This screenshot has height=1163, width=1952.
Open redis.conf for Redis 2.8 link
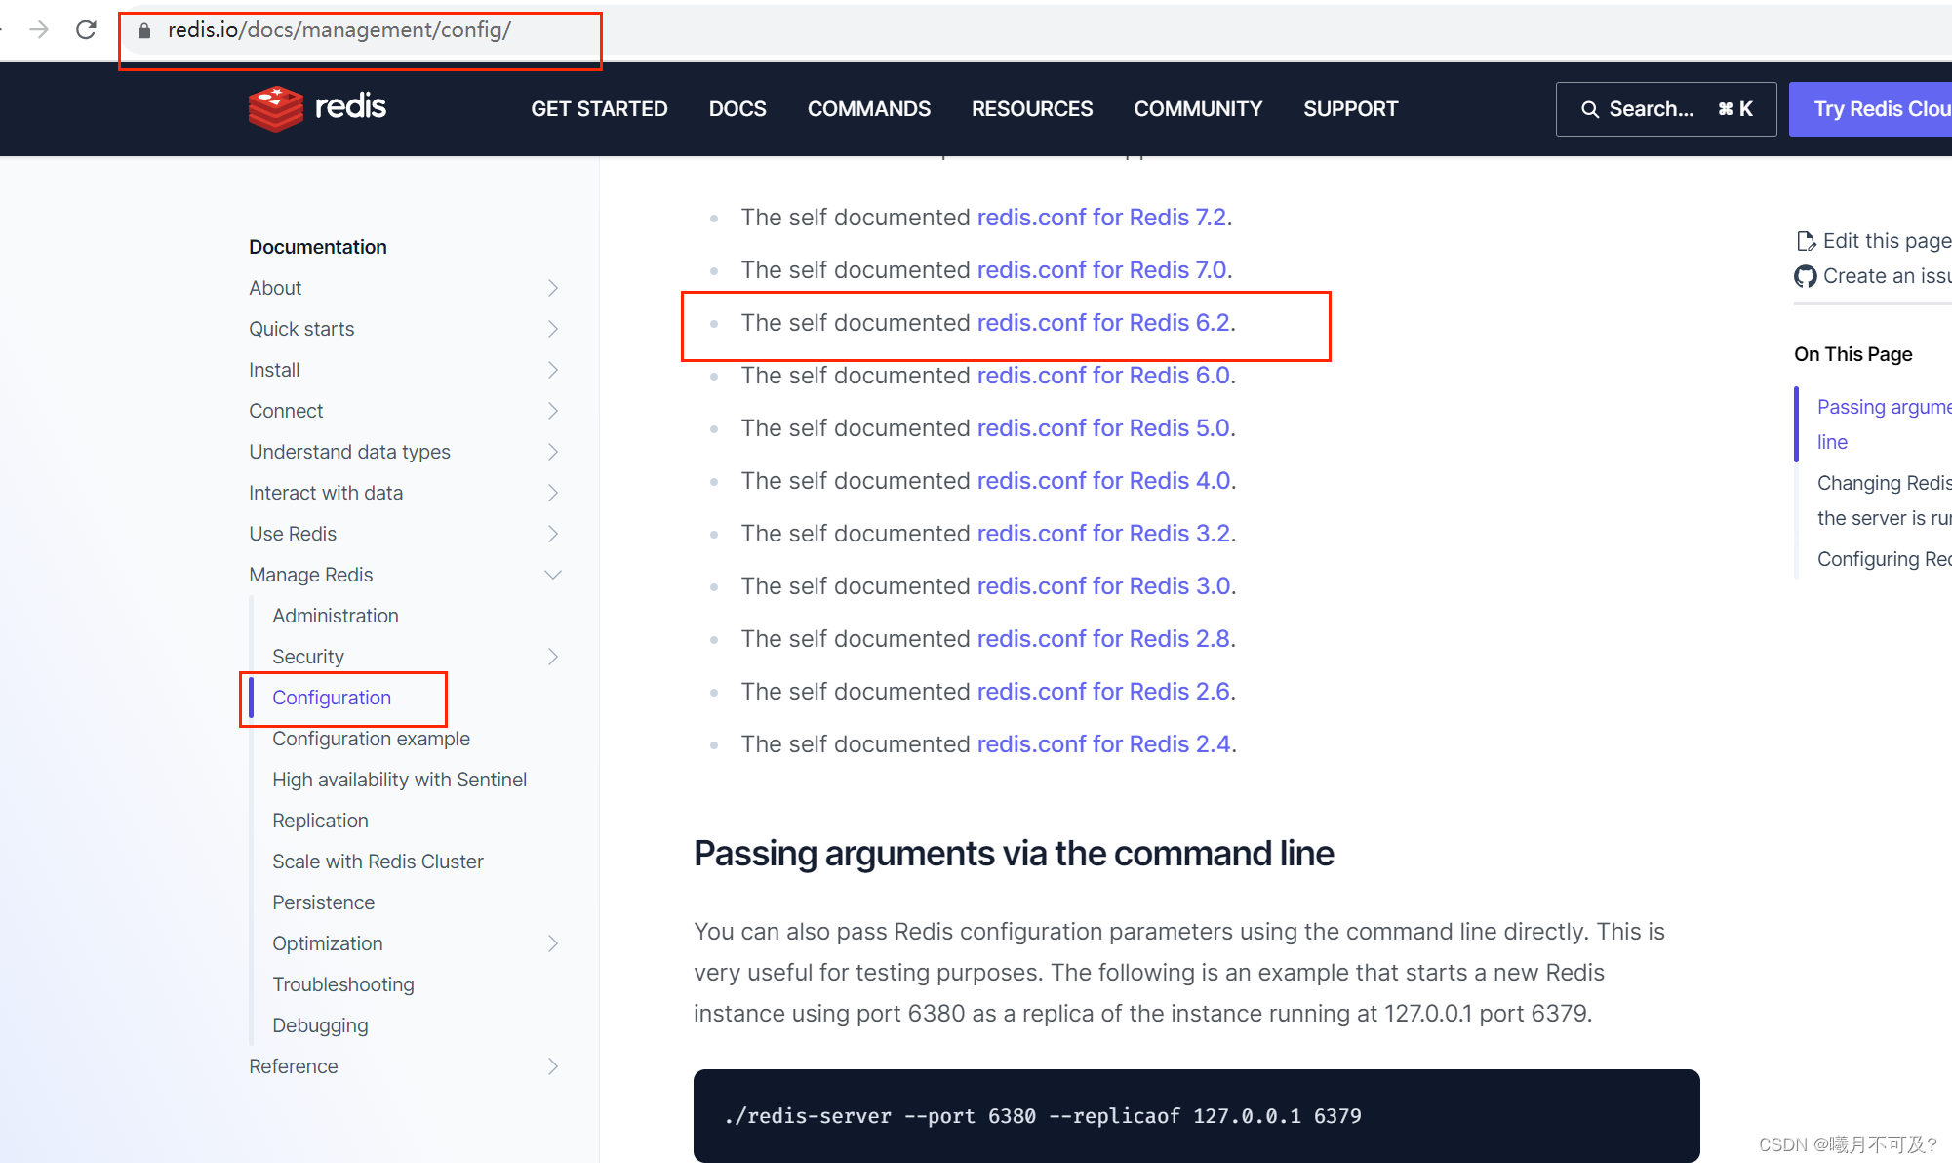click(1103, 639)
